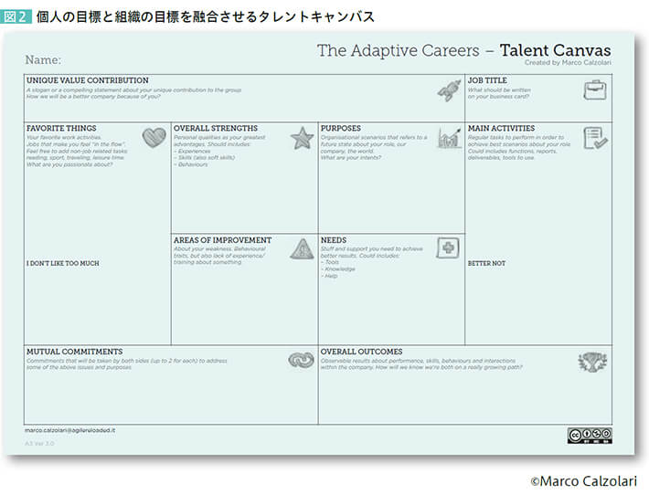Click the BETTER NOT label
649x495 pixels.
486,263
